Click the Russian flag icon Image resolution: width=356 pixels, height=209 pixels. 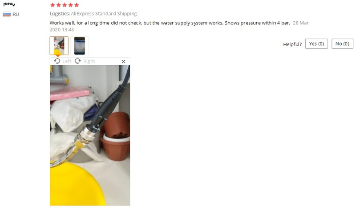pos(7,14)
